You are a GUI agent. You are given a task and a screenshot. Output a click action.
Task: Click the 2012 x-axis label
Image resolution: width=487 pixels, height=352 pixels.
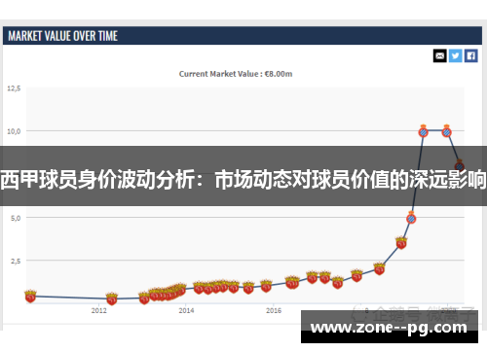pos(99,310)
